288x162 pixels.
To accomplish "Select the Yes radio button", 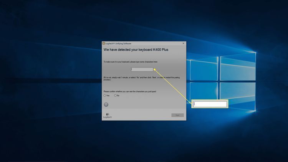I will coord(105,96).
